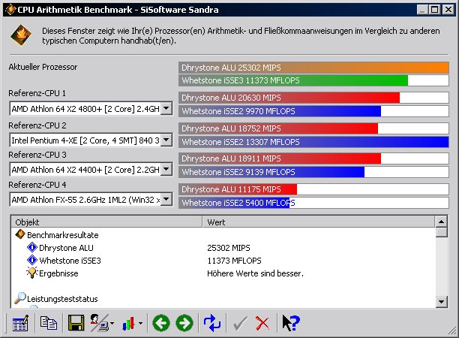Cancel with the red X icon

click(262, 323)
